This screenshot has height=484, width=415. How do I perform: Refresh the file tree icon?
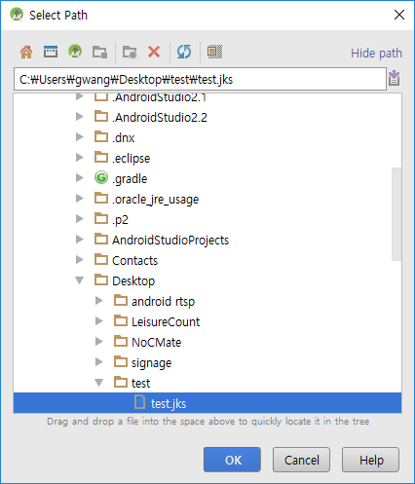coord(184,52)
